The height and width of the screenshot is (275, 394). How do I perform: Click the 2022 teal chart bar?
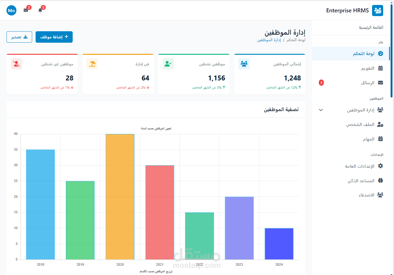point(199,236)
